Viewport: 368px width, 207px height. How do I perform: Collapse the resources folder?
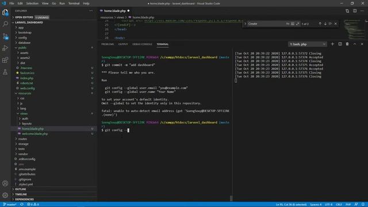click(x=24, y=93)
